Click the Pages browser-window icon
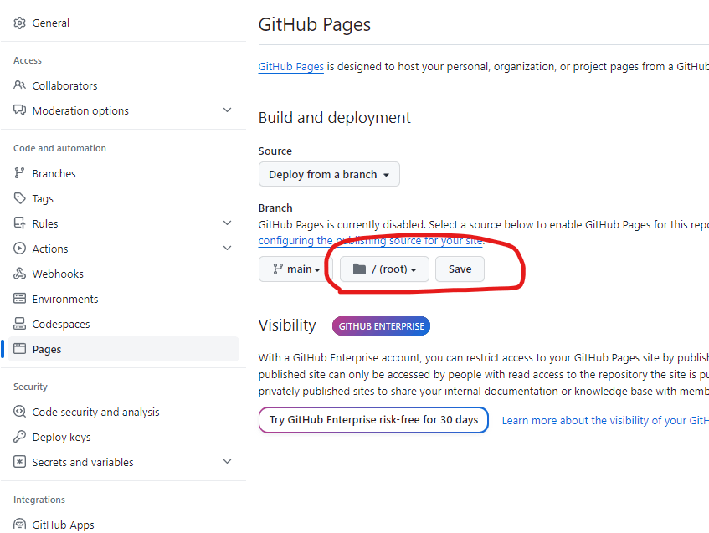This screenshot has width=709, height=533. point(19,349)
